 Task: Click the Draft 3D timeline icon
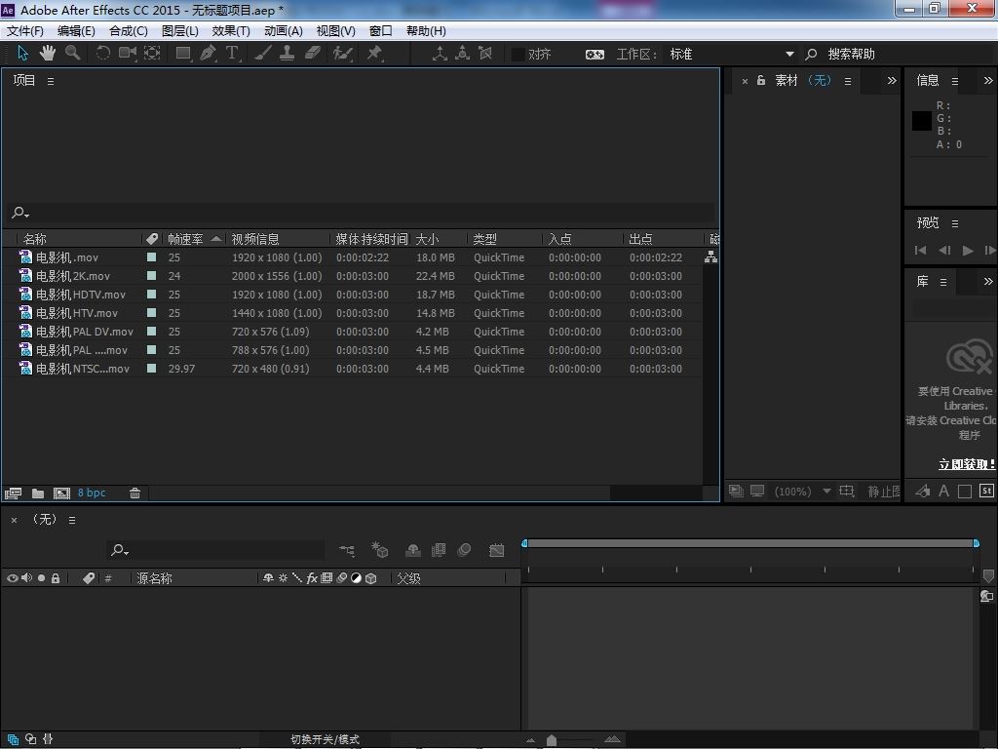(380, 550)
